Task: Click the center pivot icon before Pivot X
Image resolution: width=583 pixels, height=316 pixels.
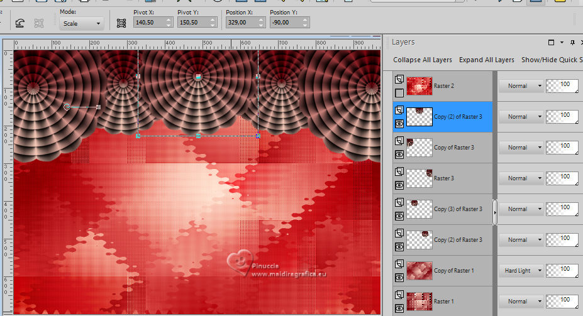Action: (121, 23)
